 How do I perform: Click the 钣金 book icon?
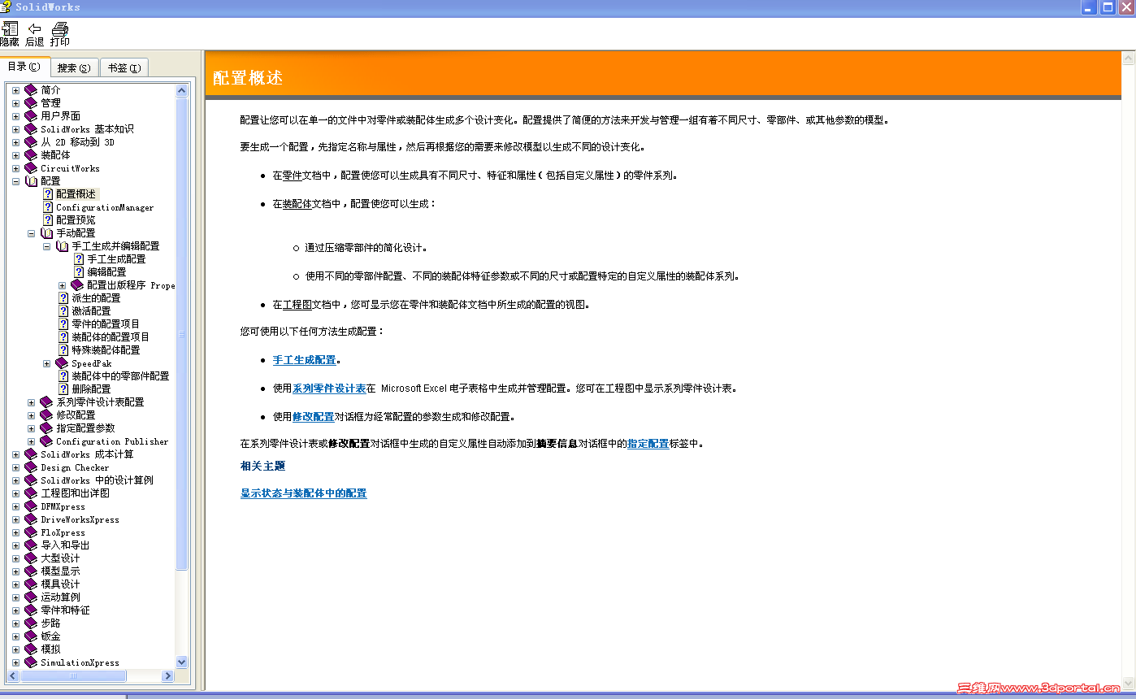pos(31,636)
